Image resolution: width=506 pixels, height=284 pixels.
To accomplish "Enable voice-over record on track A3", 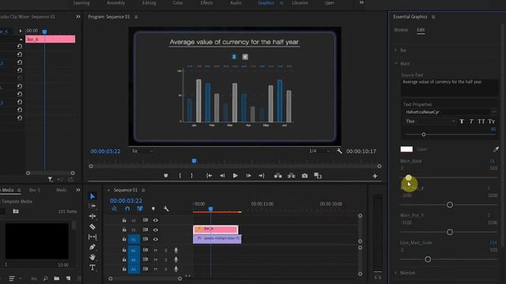I will tap(176, 269).
